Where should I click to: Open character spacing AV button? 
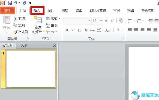[x=100, y=30]
